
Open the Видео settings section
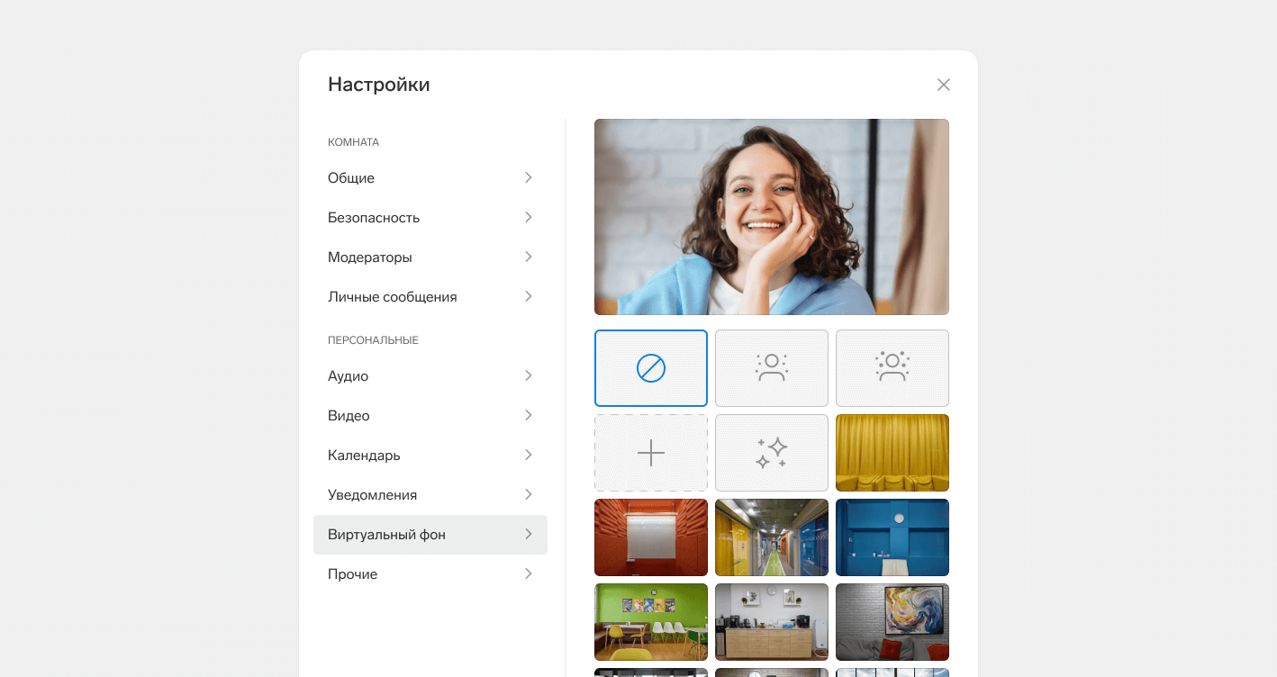point(430,416)
